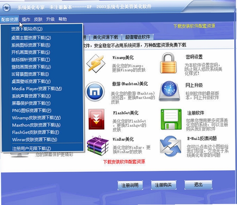Image resolution: width=237 pixels, height=205 pixels.
Task: Click the 注册软件 heading
Action: [x=196, y=113]
